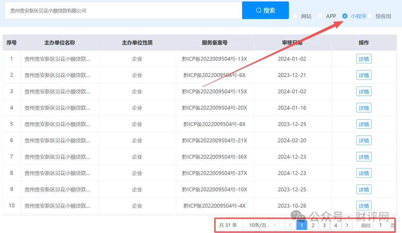
Task: Focus the company name search input field
Action: point(123,10)
